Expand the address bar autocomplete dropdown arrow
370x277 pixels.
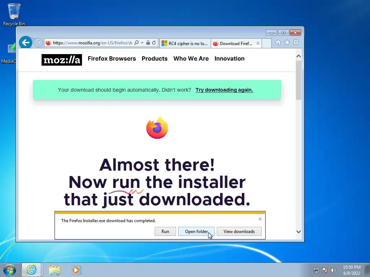142,43
